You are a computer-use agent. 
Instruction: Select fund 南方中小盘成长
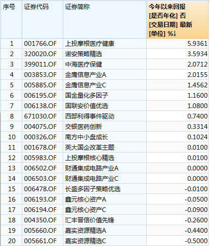point(87,137)
